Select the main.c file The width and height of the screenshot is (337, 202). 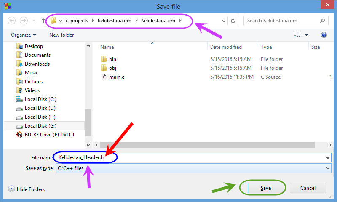point(117,77)
